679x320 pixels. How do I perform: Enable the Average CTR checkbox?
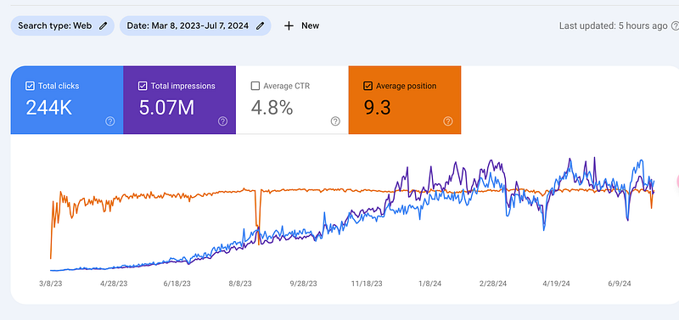point(255,87)
